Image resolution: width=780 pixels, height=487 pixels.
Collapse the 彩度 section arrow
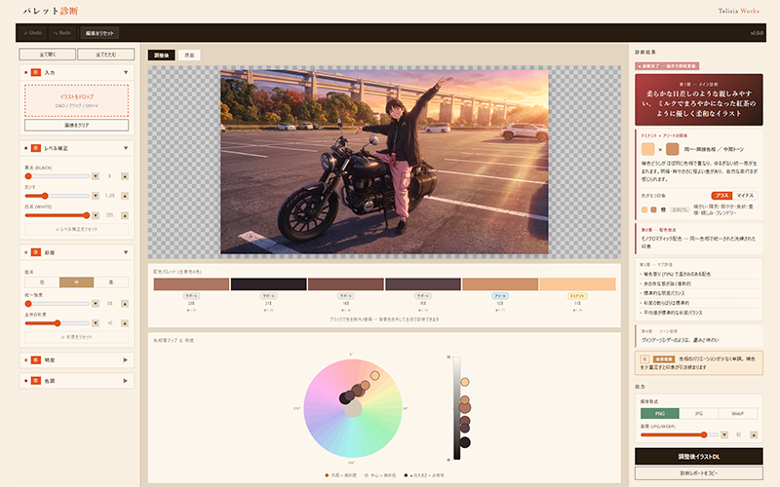(126, 252)
